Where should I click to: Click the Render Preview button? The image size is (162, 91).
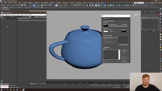pos(123,45)
